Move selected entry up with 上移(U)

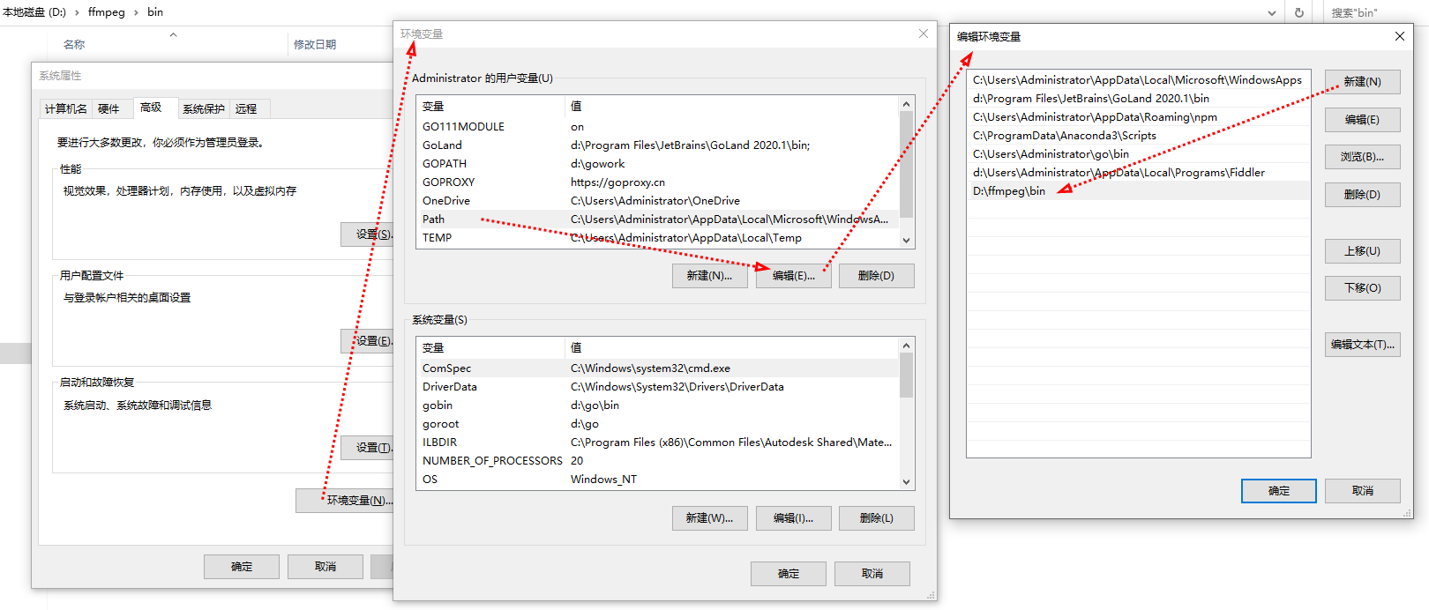click(x=1362, y=251)
